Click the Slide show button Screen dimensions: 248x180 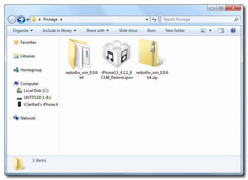128,31
